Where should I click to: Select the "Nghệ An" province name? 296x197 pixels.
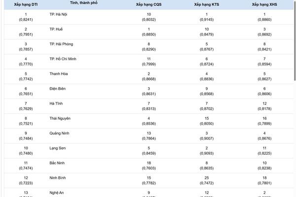57,192
